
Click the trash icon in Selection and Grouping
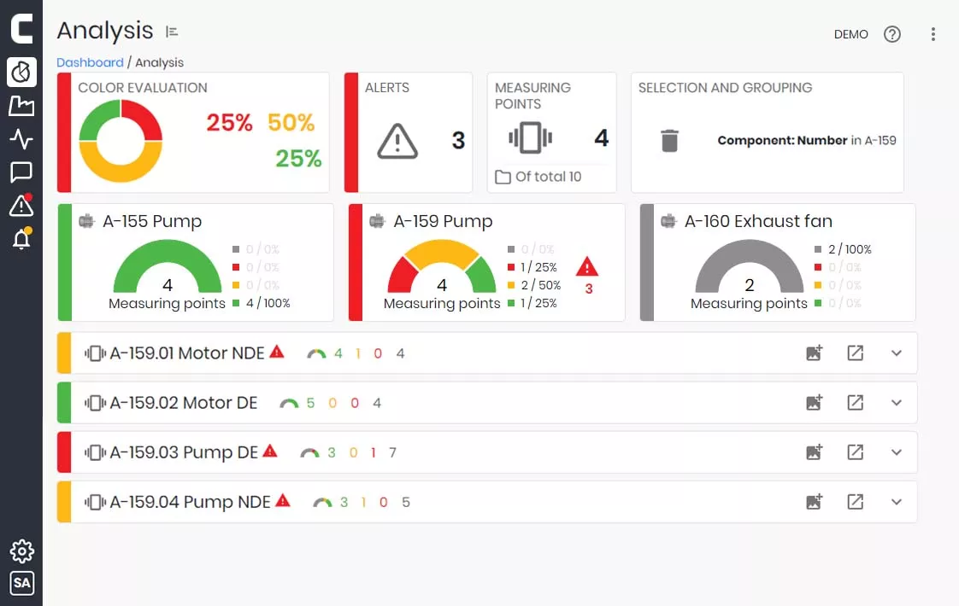click(669, 141)
